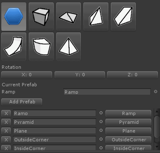160x153 pixels.
Task: Select the blue hexagon prefab thumbnail
Action: tap(14, 17)
